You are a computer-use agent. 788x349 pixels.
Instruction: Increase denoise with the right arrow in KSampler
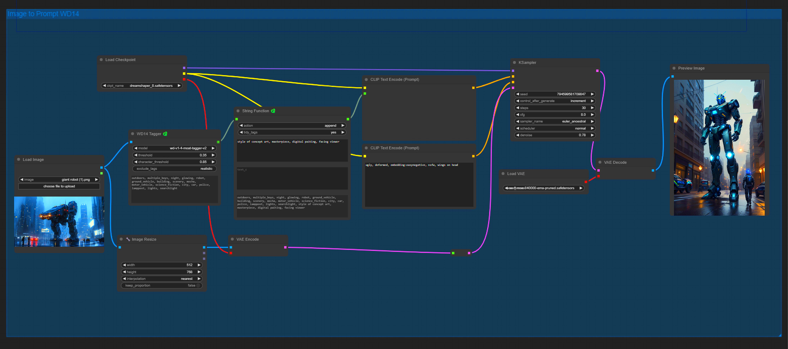(592, 135)
